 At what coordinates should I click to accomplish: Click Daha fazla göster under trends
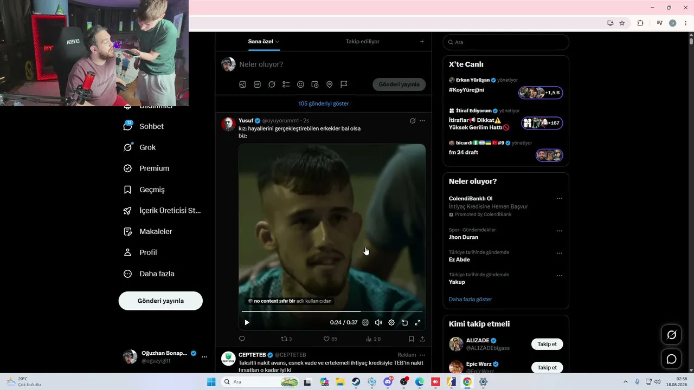[471, 299]
